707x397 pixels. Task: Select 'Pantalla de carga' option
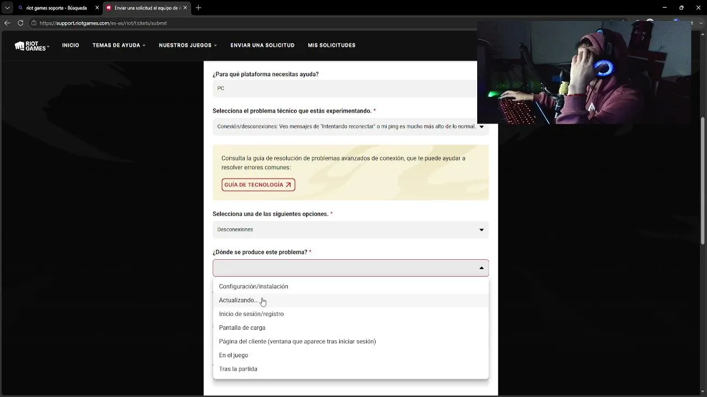pyautogui.click(x=351, y=328)
